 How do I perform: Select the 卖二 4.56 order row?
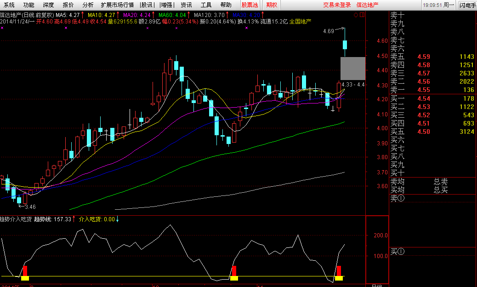pyautogui.click(x=432, y=81)
